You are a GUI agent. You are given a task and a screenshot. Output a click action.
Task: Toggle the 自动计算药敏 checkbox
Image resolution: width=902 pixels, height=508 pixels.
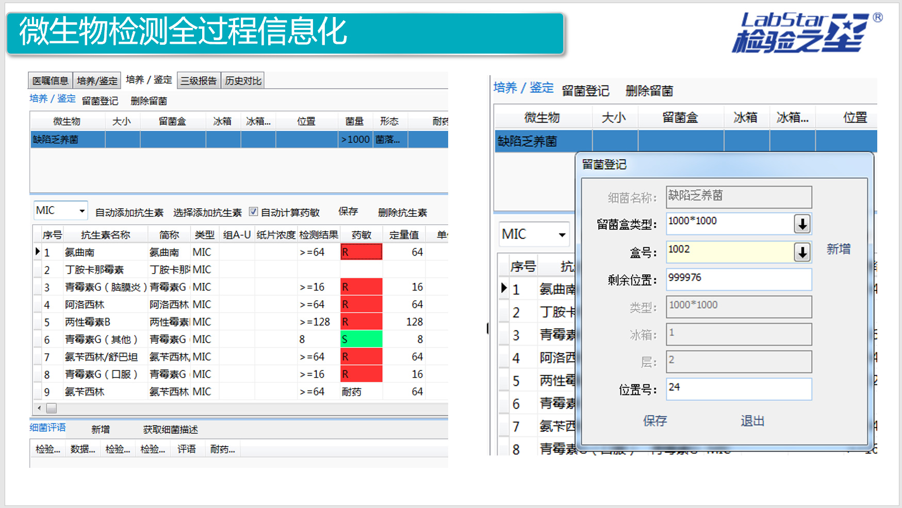point(253,211)
